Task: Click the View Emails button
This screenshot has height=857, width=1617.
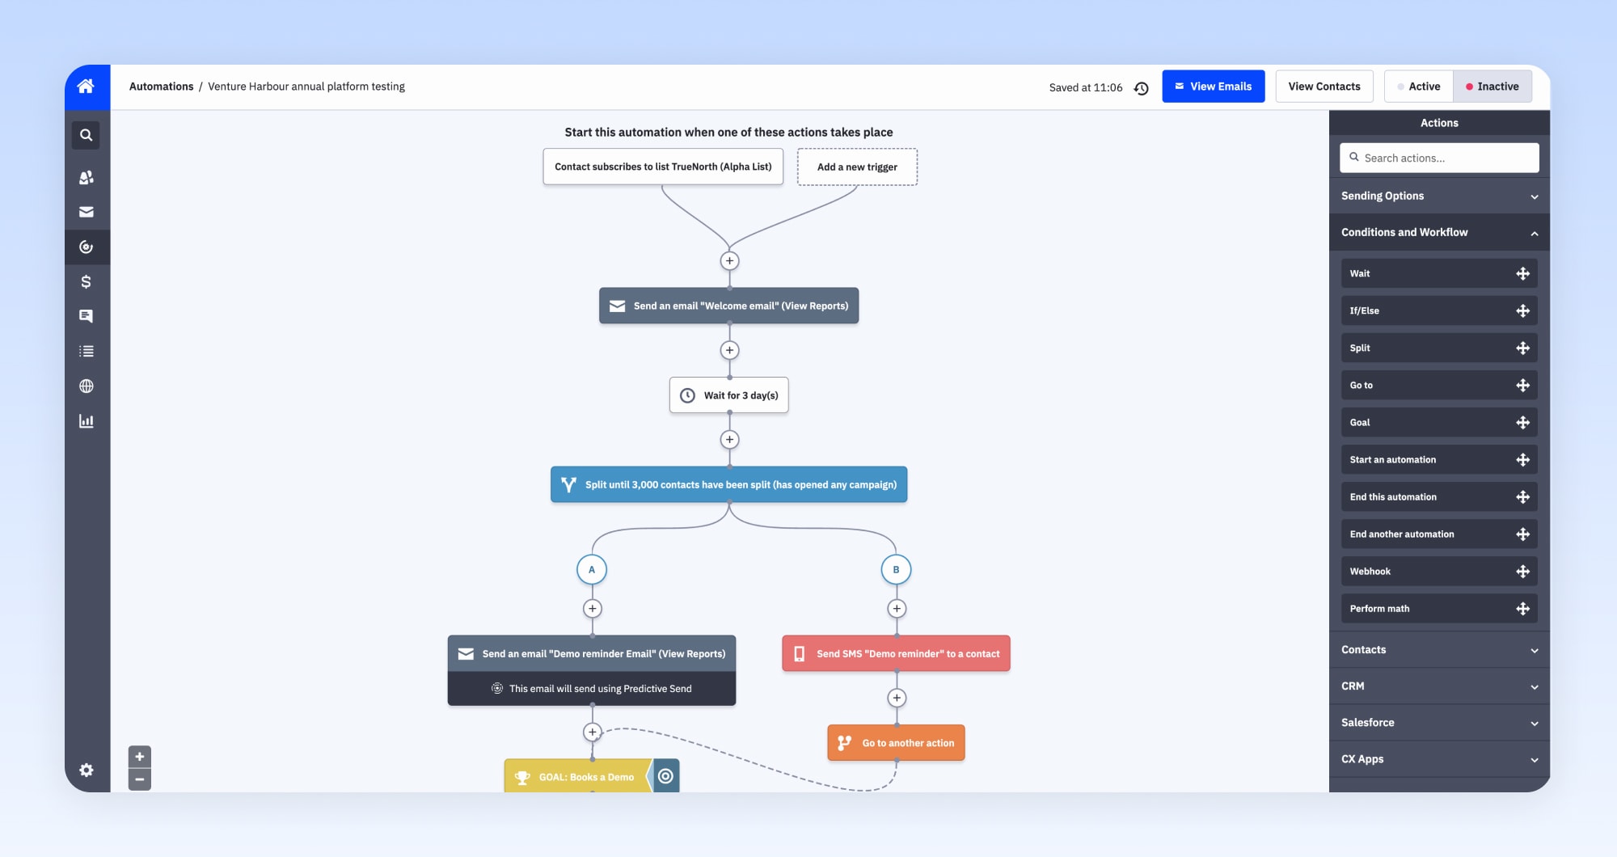Action: tap(1213, 86)
